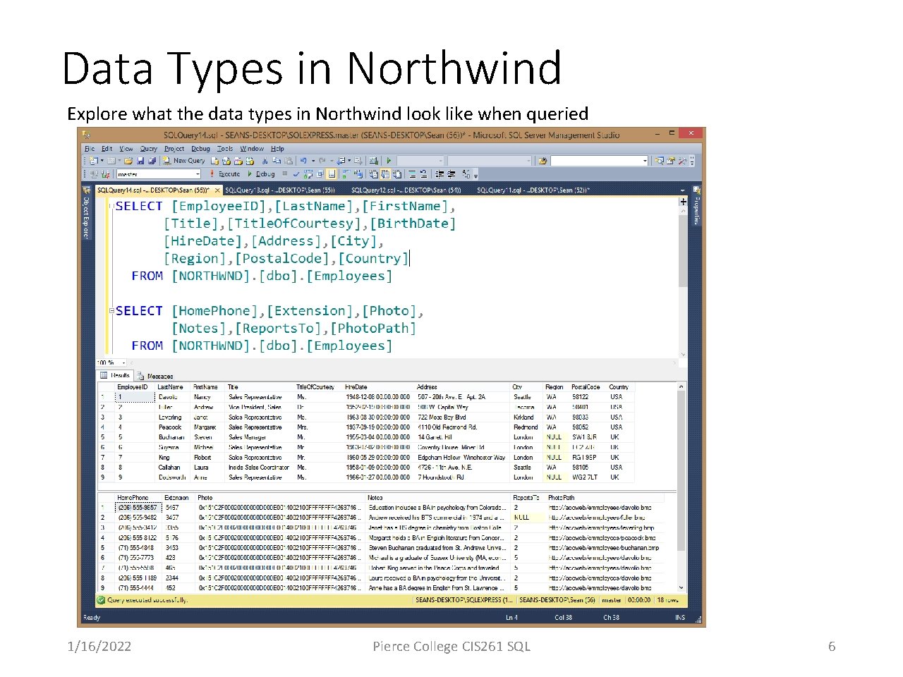Open the master database dropdown
Image resolution: width=903 pixels, height=677 pixels.
tap(198, 174)
